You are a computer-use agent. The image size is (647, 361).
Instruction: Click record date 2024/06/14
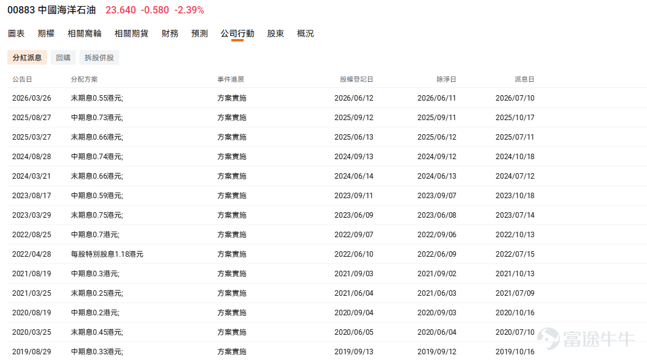pos(354,176)
